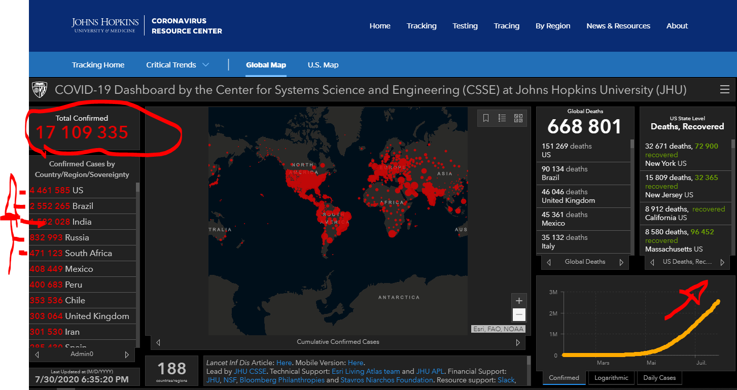This screenshot has height=390, width=737.
Task: Select US in confirmed cases list
Action: click(x=82, y=190)
